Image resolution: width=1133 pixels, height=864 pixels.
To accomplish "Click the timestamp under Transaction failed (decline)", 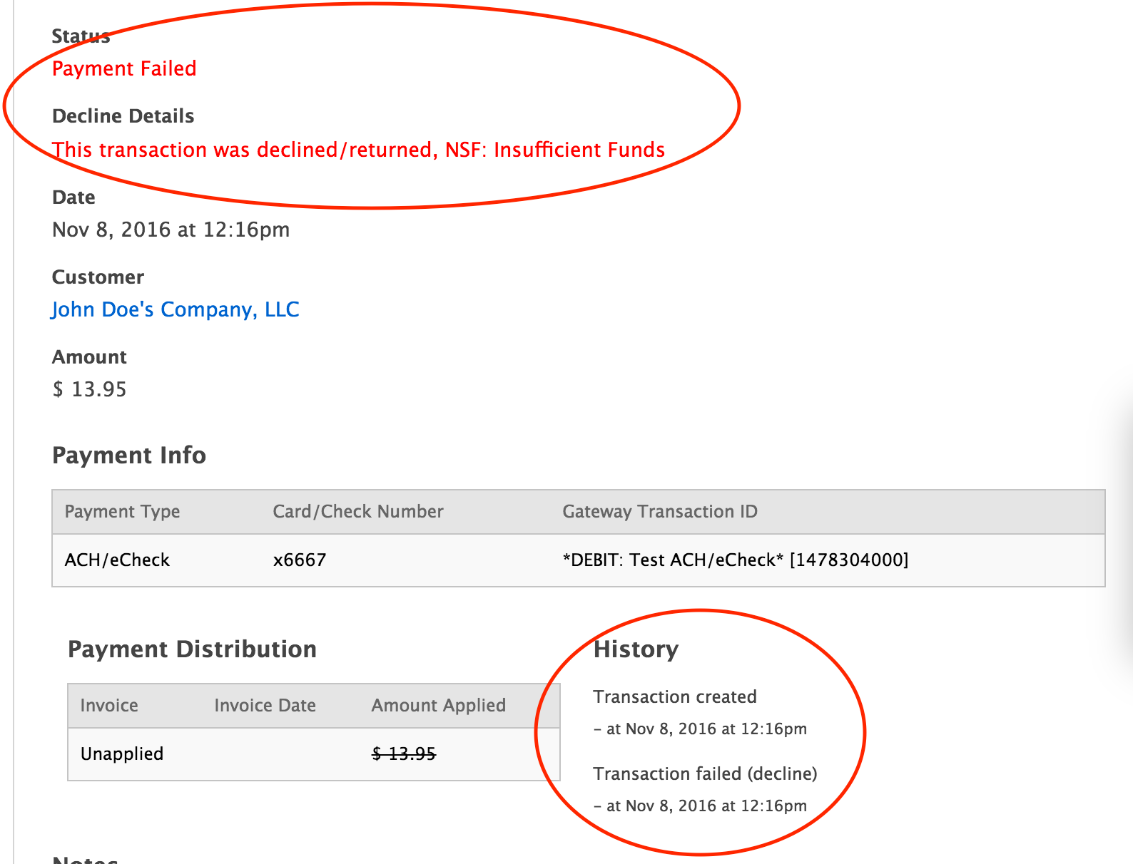I will [x=701, y=806].
